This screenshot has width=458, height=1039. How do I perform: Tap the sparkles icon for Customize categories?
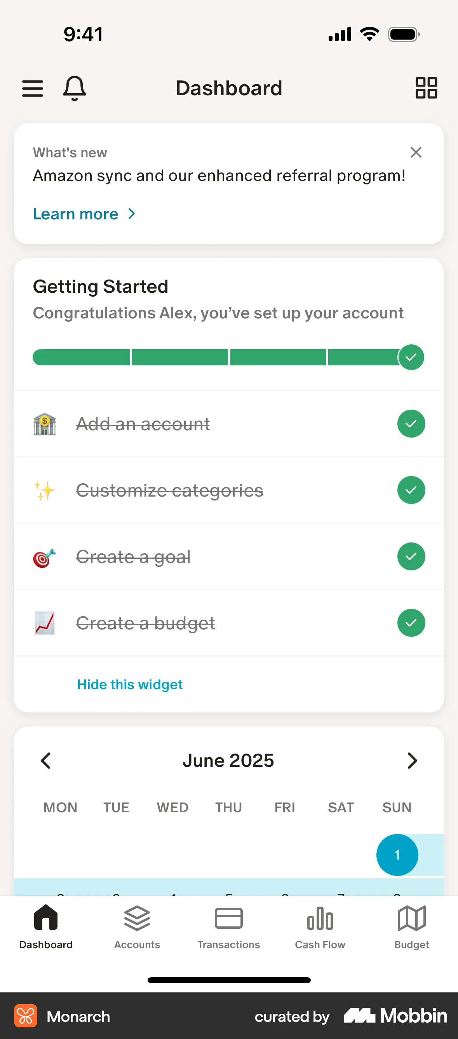coord(44,490)
